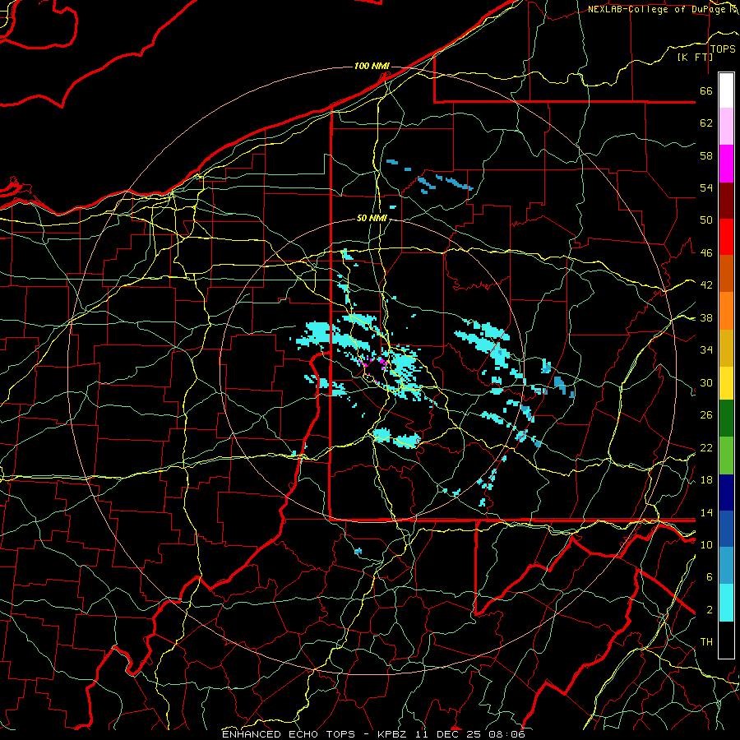Click the 58 value on the legend

pyautogui.click(x=706, y=155)
